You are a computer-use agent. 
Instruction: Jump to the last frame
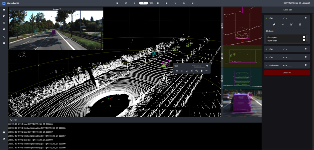point(192,3)
